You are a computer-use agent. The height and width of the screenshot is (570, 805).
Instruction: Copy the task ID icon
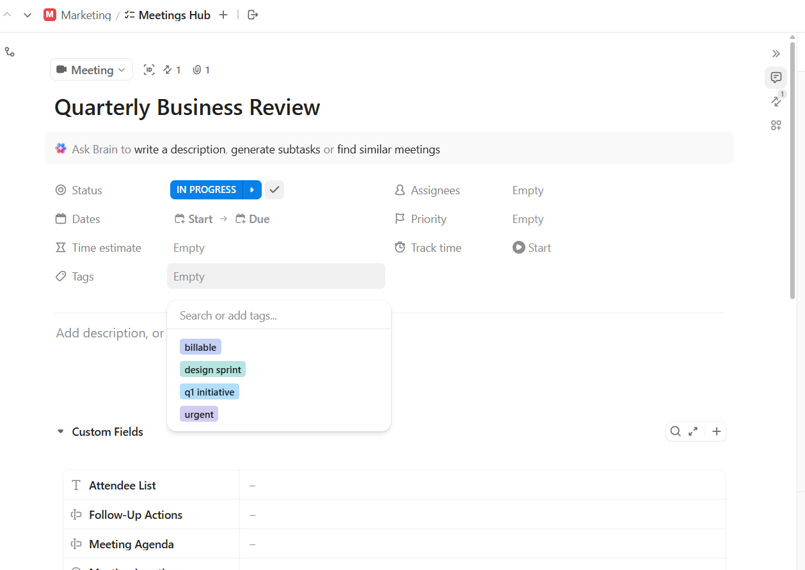click(x=149, y=70)
